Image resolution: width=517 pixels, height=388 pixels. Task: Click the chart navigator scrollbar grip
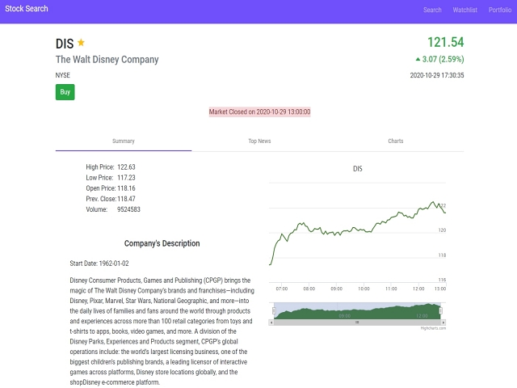pyautogui.click(x=359, y=323)
